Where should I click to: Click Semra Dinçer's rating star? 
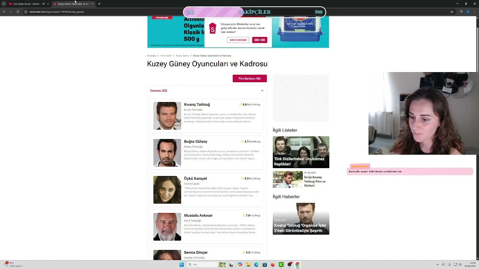[x=244, y=253]
